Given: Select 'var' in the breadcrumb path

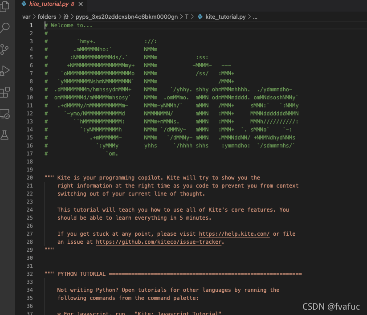Looking at the screenshot, I should tap(26, 17).
